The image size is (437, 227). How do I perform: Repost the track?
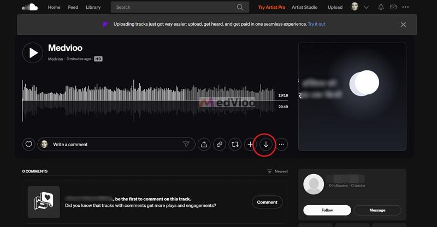[x=235, y=144]
